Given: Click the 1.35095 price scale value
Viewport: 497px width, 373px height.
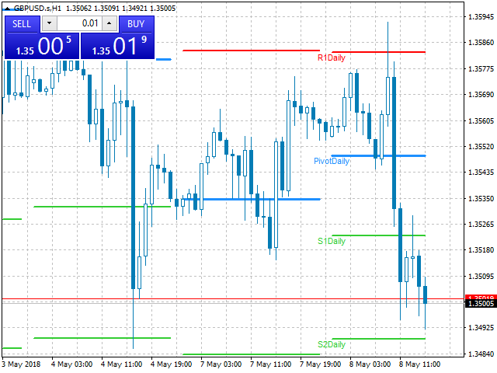Looking at the screenshot, I should (481, 277).
